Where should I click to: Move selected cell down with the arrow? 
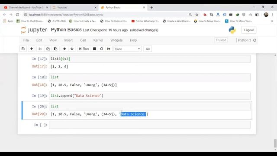[x=72, y=49]
